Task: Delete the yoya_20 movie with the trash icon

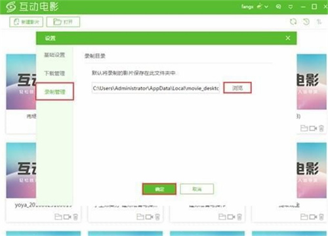Action: tap(75, 217)
